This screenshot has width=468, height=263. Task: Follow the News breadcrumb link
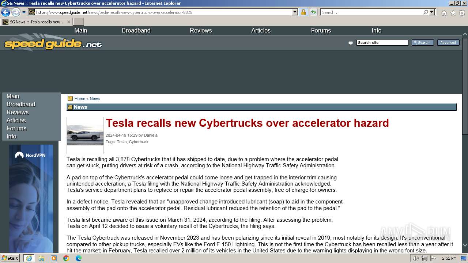click(x=95, y=99)
